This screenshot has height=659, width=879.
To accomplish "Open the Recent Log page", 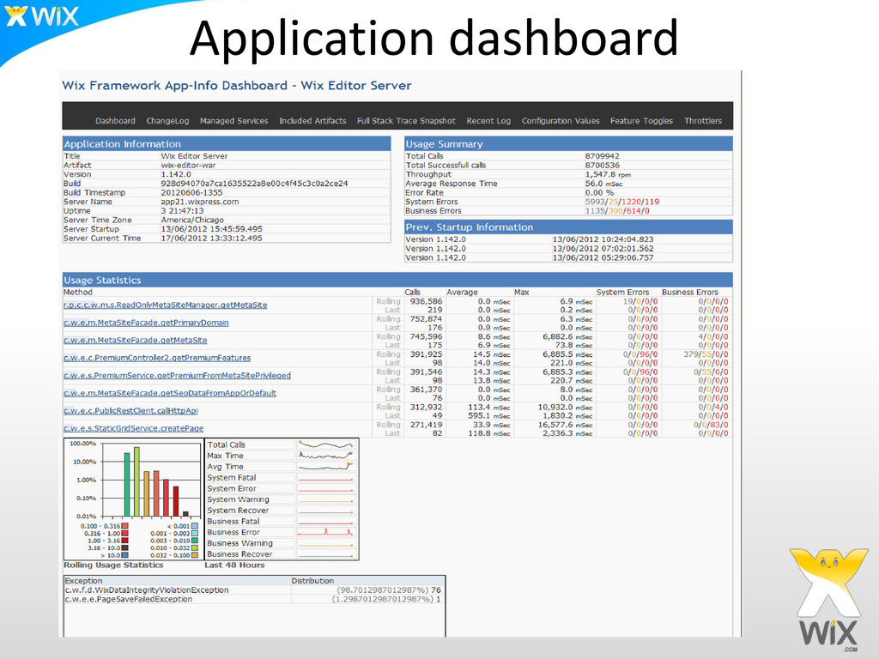I will [488, 120].
